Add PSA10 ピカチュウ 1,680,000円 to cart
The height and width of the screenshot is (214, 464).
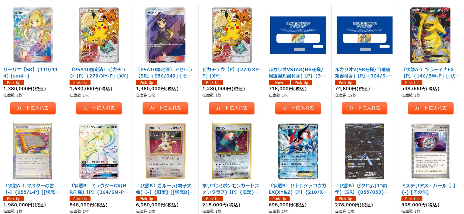[99, 108]
